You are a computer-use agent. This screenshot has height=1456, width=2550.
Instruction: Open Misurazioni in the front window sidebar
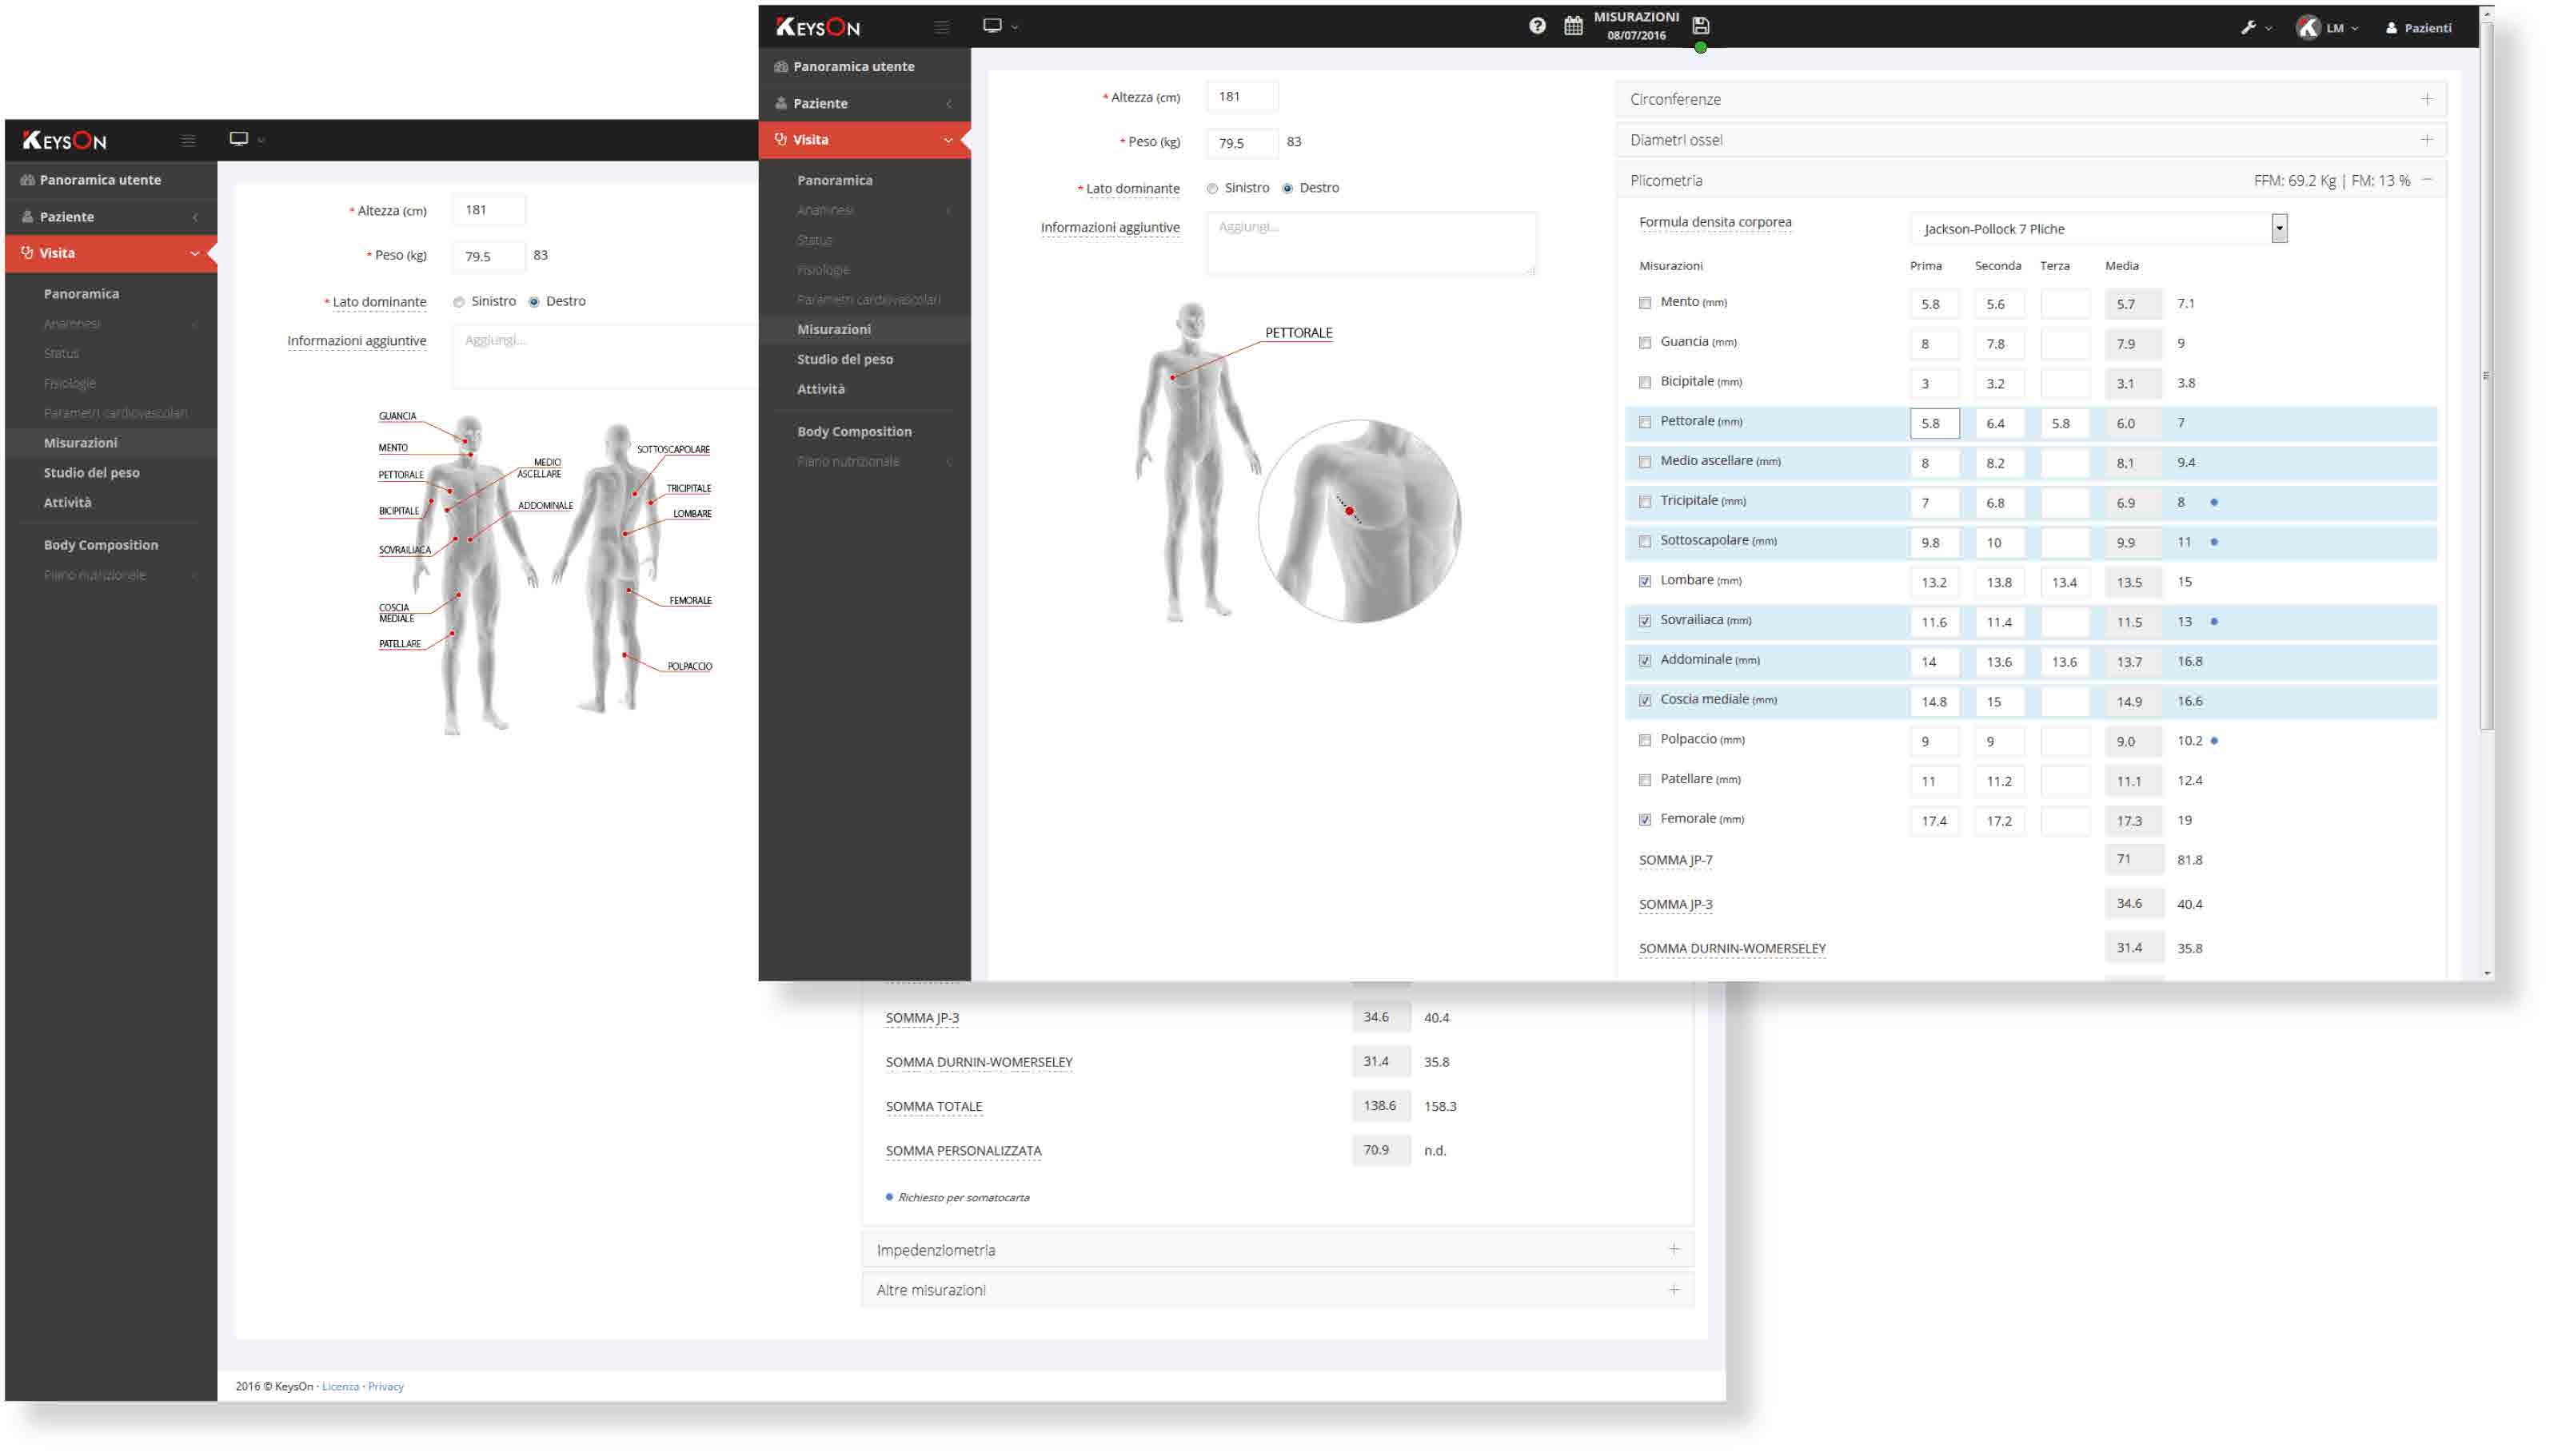[x=833, y=329]
